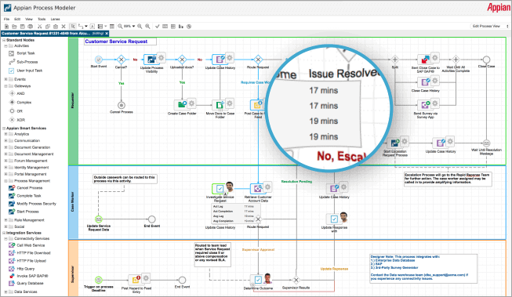Collapse the Standard Nodes section
The width and height of the screenshot is (512, 297).
(4, 40)
